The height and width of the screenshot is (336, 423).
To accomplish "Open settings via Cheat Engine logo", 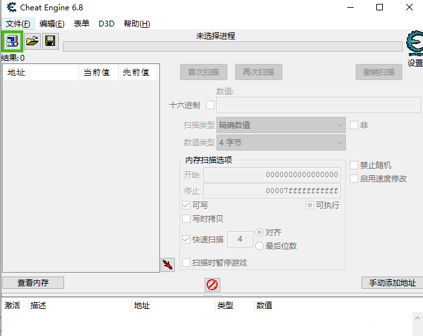I will click(415, 43).
